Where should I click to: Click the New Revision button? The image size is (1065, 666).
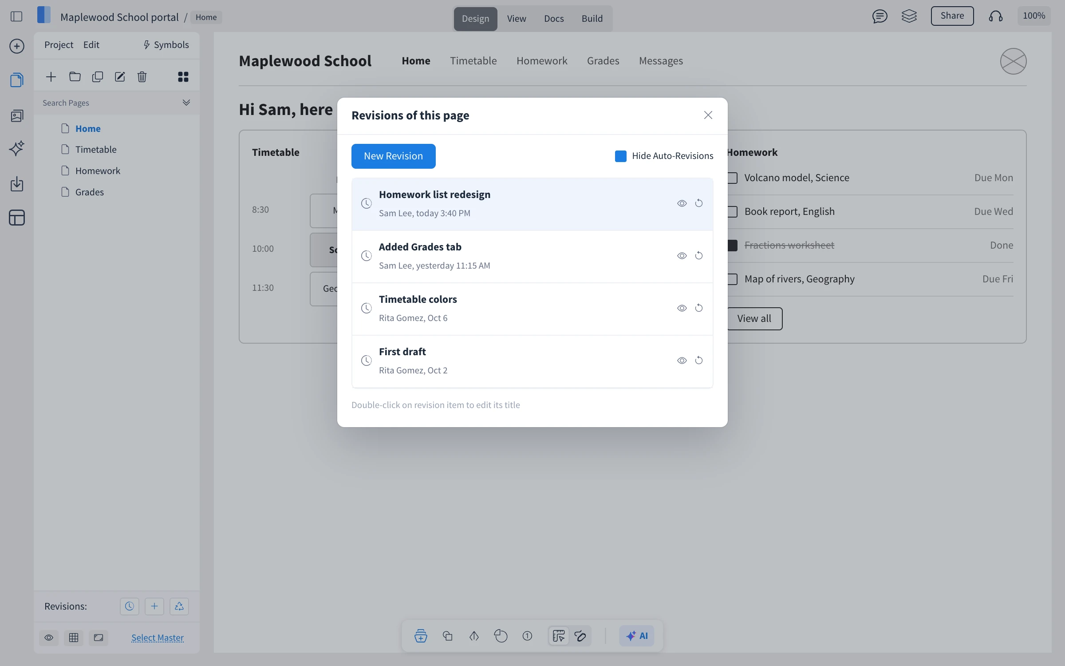point(393,156)
